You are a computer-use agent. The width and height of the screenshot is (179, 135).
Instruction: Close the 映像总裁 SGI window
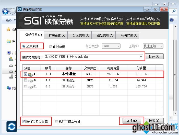tap(164, 9)
